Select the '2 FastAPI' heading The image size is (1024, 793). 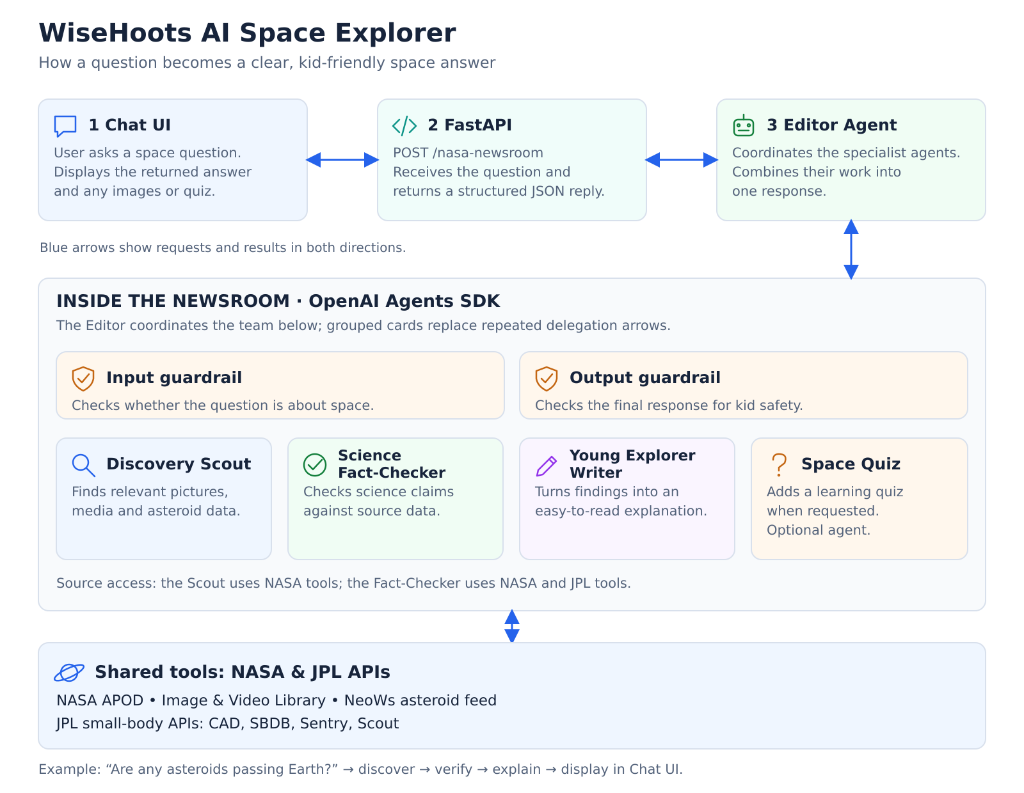coord(470,125)
